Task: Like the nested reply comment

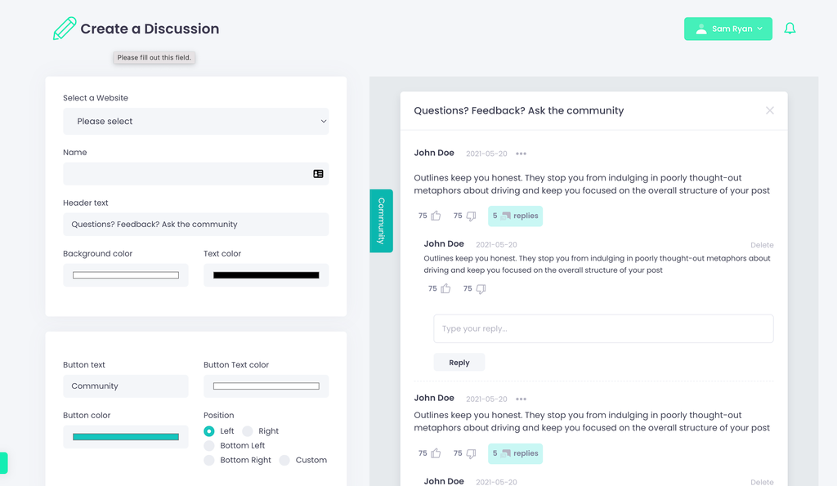Action: pos(445,289)
